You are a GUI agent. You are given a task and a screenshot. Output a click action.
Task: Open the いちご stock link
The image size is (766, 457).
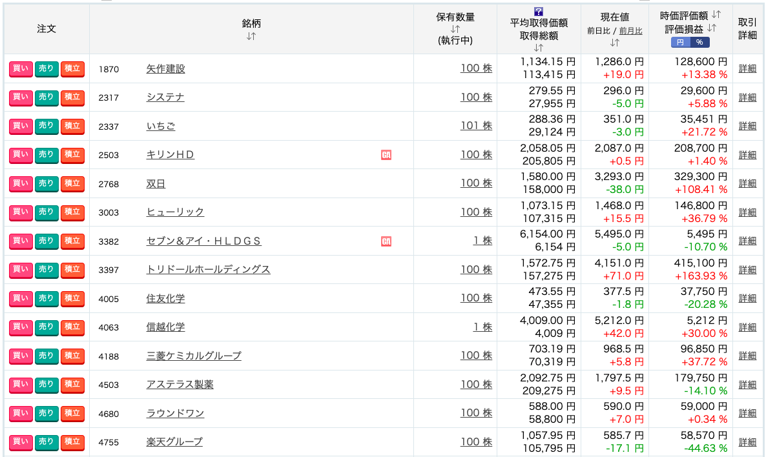(x=161, y=126)
